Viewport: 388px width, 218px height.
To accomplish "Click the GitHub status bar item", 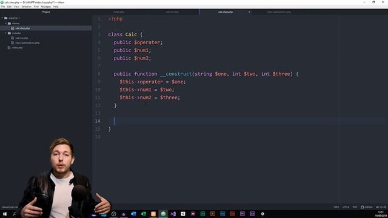I will [366, 207].
